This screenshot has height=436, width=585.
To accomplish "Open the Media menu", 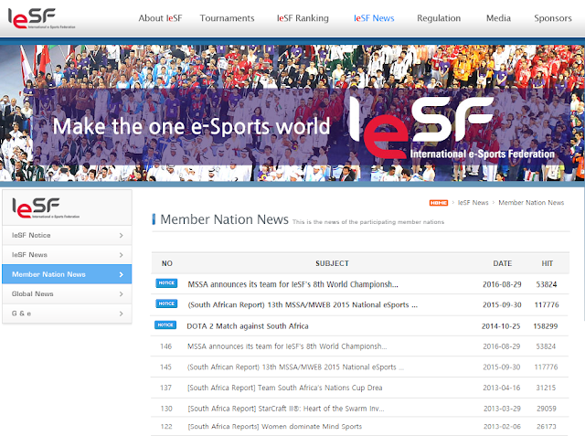I will tap(498, 18).
